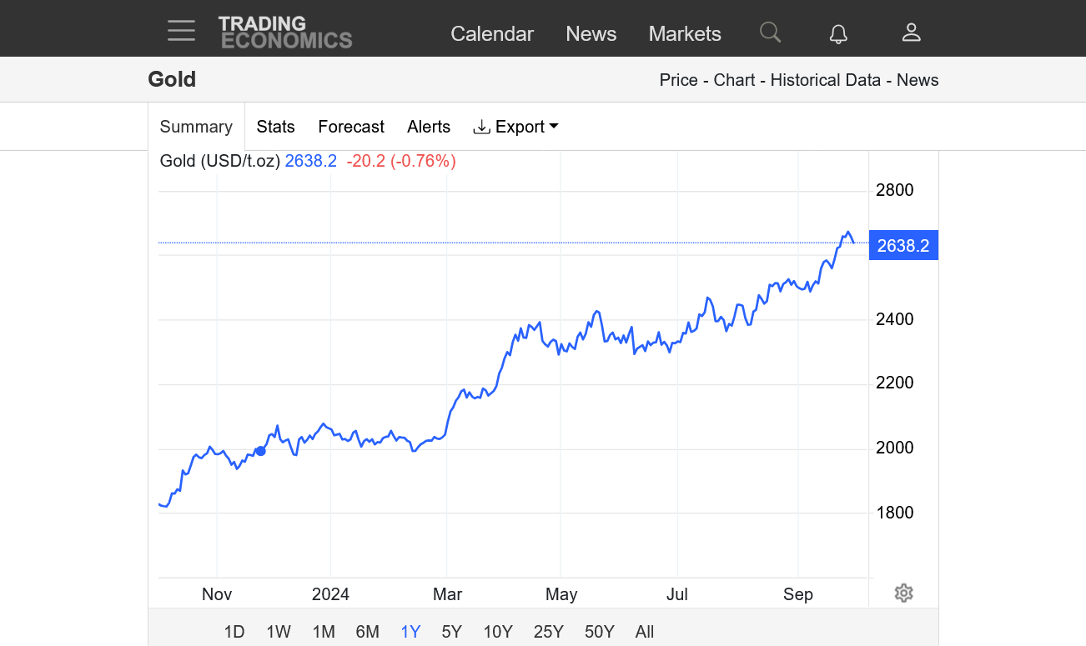Open the notifications bell icon
The height and width of the screenshot is (646, 1086).
(x=838, y=33)
